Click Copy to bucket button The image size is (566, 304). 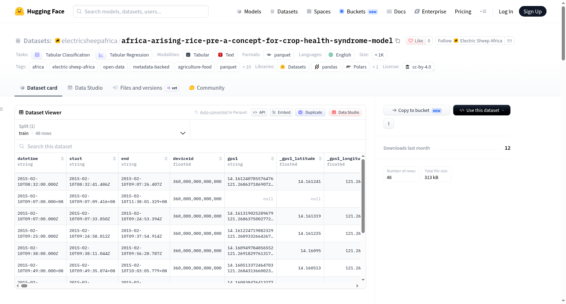pos(417,110)
